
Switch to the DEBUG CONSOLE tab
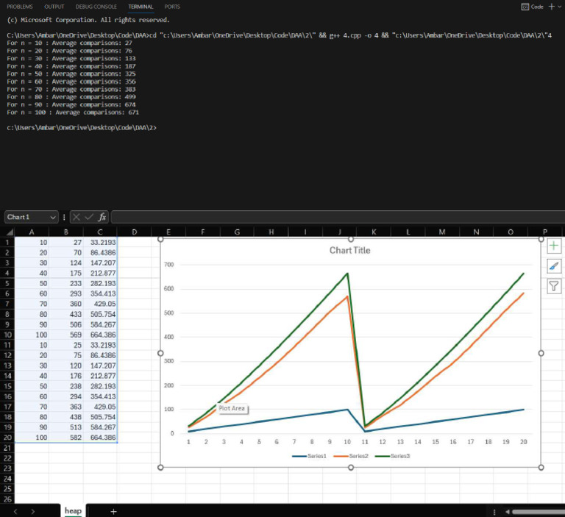[x=96, y=7]
